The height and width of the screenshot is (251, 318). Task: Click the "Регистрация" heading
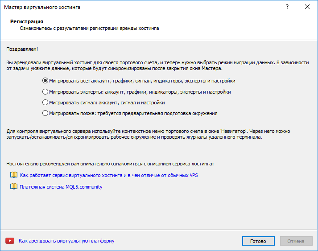(x=26, y=21)
